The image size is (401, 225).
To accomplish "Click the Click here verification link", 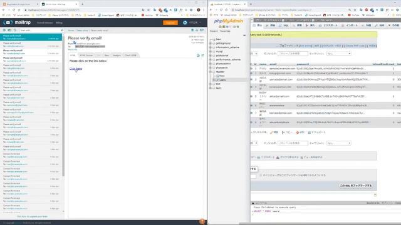I will (x=76, y=69).
